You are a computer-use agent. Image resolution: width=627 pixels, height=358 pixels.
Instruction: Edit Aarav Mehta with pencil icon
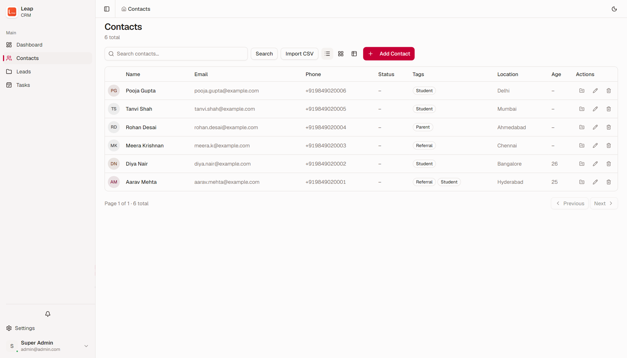595,182
